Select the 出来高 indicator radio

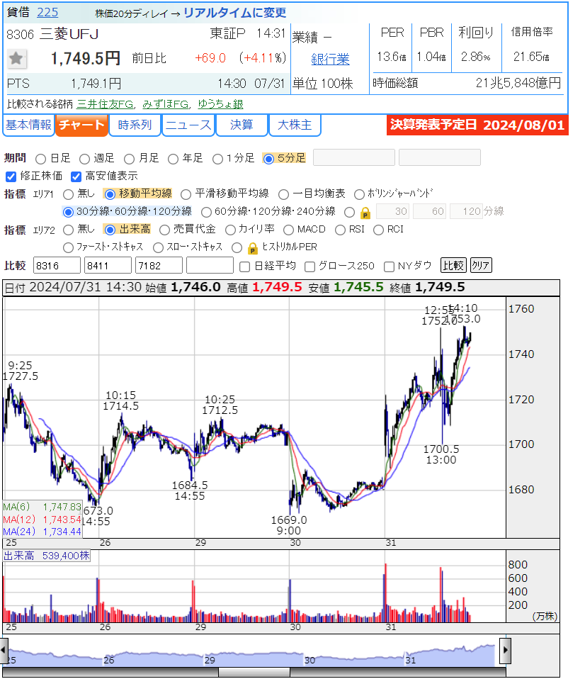(x=110, y=230)
